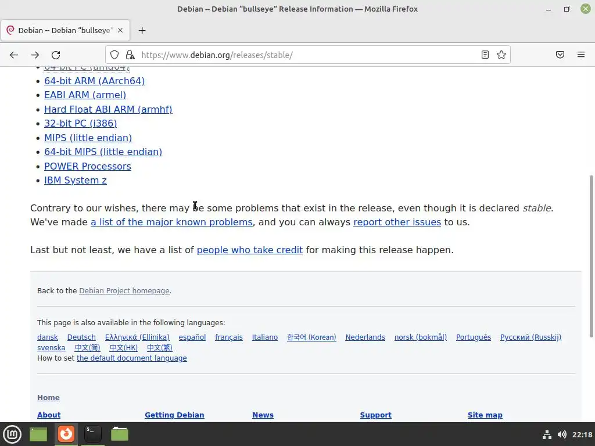This screenshot has width=595, height=446.
Task: Switch page language to norsk (bokmål)
Action: [421, 337]
